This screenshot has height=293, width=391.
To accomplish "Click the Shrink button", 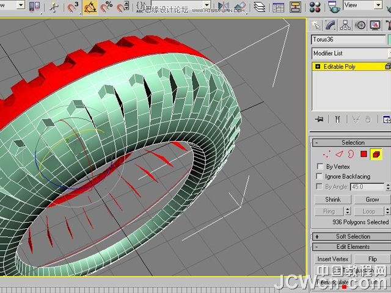I will pos(333,200).
